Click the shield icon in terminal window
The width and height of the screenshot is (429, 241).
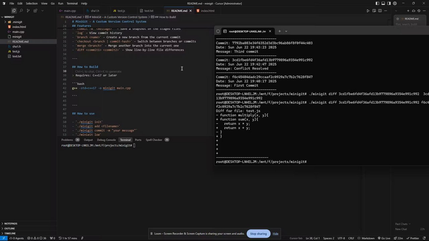218,31
